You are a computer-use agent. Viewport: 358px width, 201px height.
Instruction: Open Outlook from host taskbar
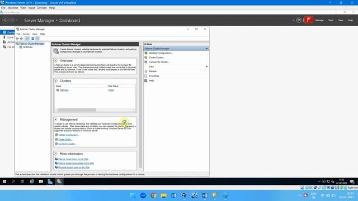pos(174,195)
